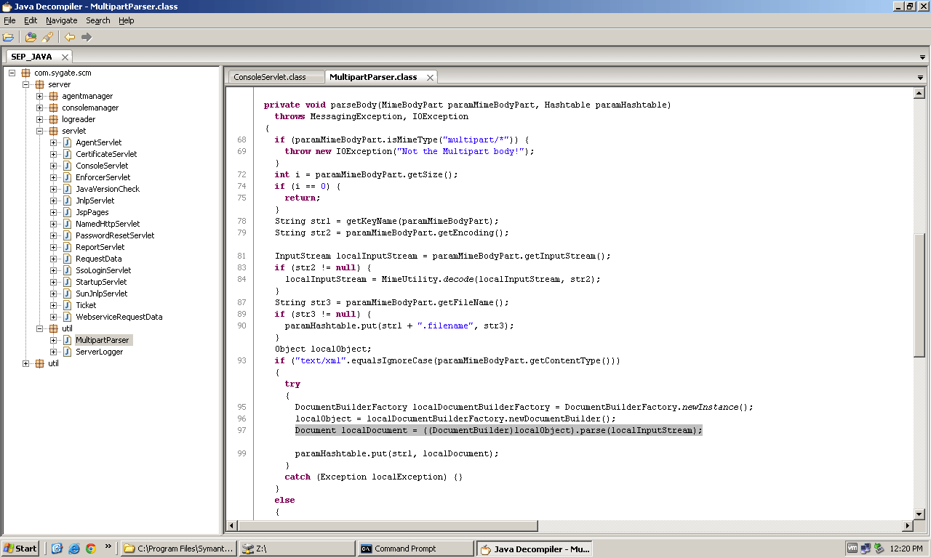Expand the bottom util package node
This screenshot has height=558, width=931.
click(26, 363)
